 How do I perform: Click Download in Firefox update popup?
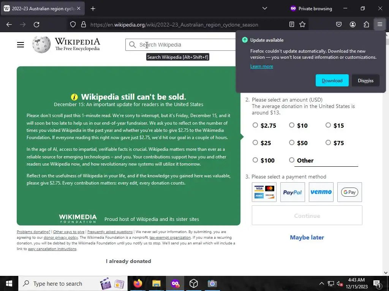(x=332, y=80)
